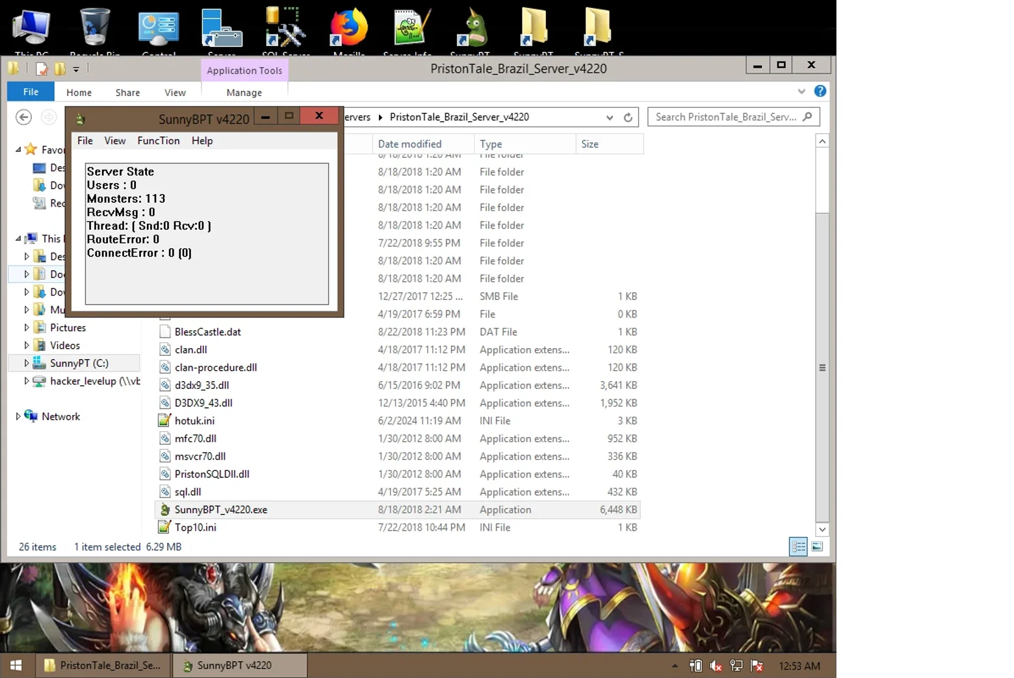This screenshot has width=1014, height=678.
Task: Collapse the Favorites tree section
Action: 18,150
